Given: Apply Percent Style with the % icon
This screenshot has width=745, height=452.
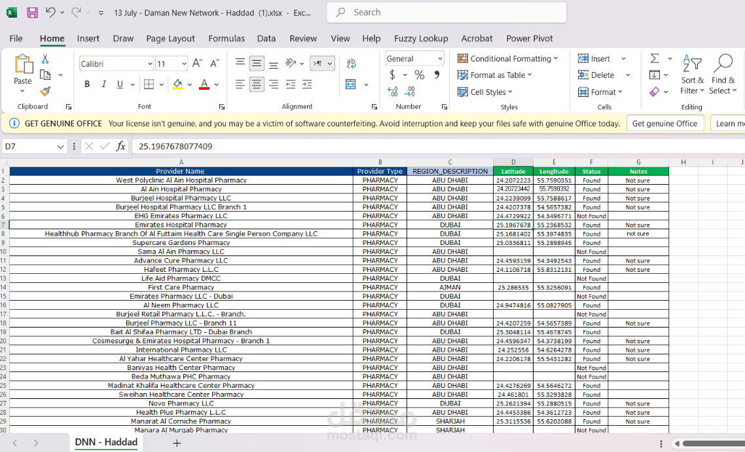Looking at the screenshot, I should point(419,75).
